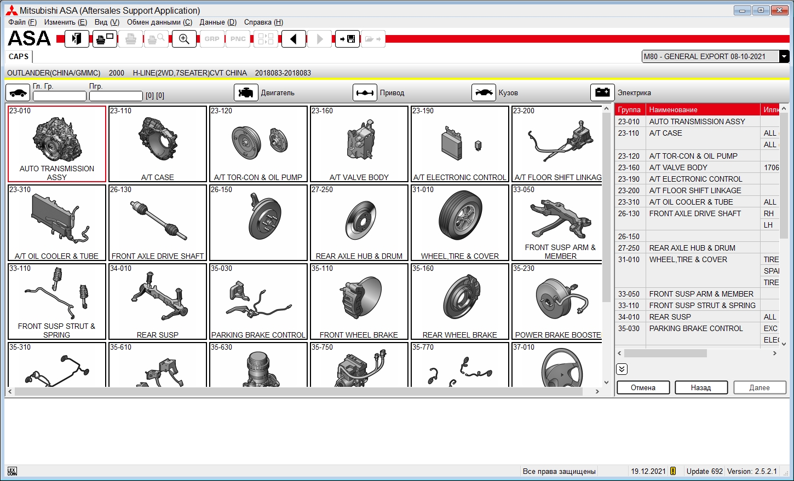This screenshot has width=794, height=481.
Task: Select the 23-110 A/T CASE thumbnail
Action: 158,144
